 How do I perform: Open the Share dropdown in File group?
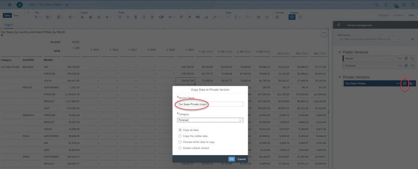click(x=71, y=17)
